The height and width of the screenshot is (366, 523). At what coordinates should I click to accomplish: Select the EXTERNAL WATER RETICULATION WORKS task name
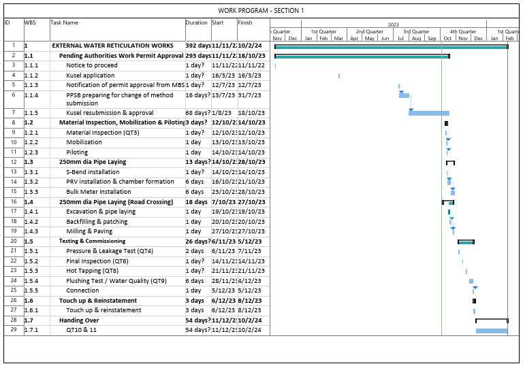coord(113,46)
